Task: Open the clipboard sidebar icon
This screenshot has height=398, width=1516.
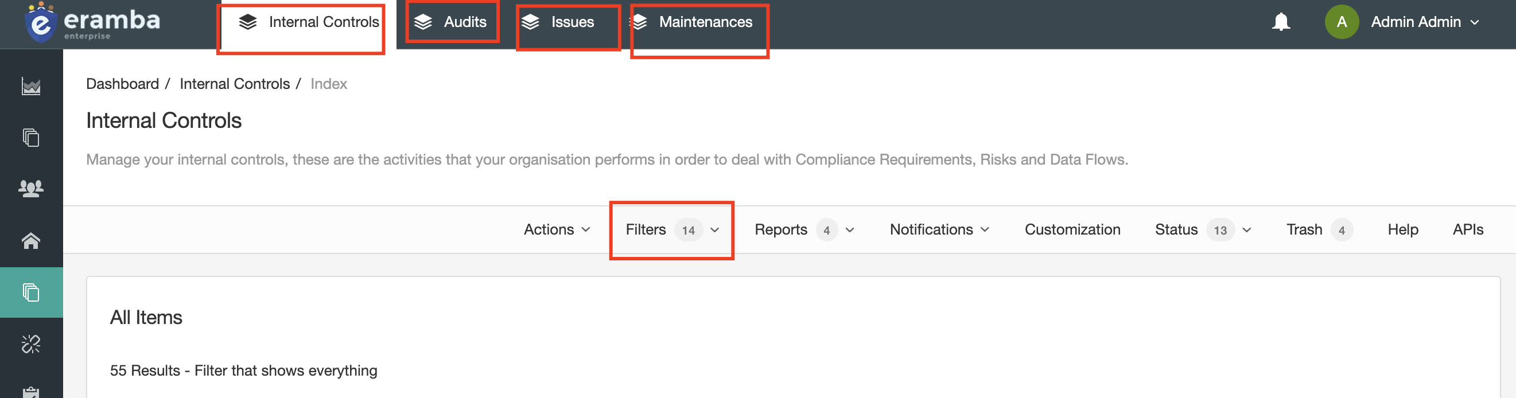Action: click(31, 392)
